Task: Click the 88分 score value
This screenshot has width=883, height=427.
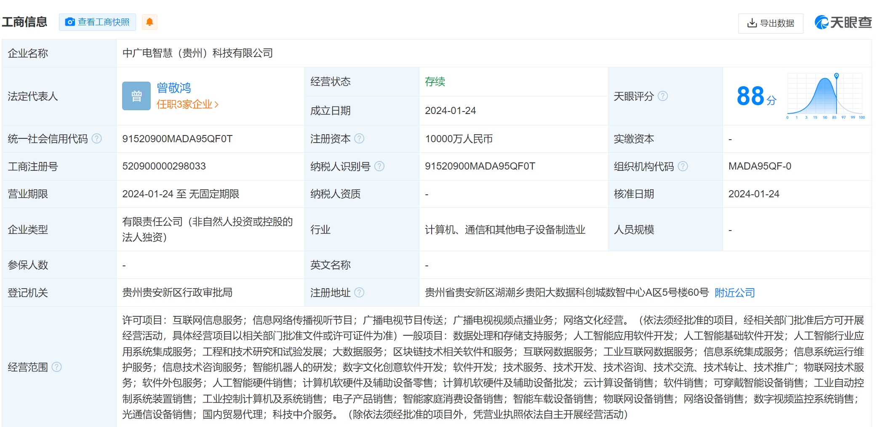Action: (756, 96)
